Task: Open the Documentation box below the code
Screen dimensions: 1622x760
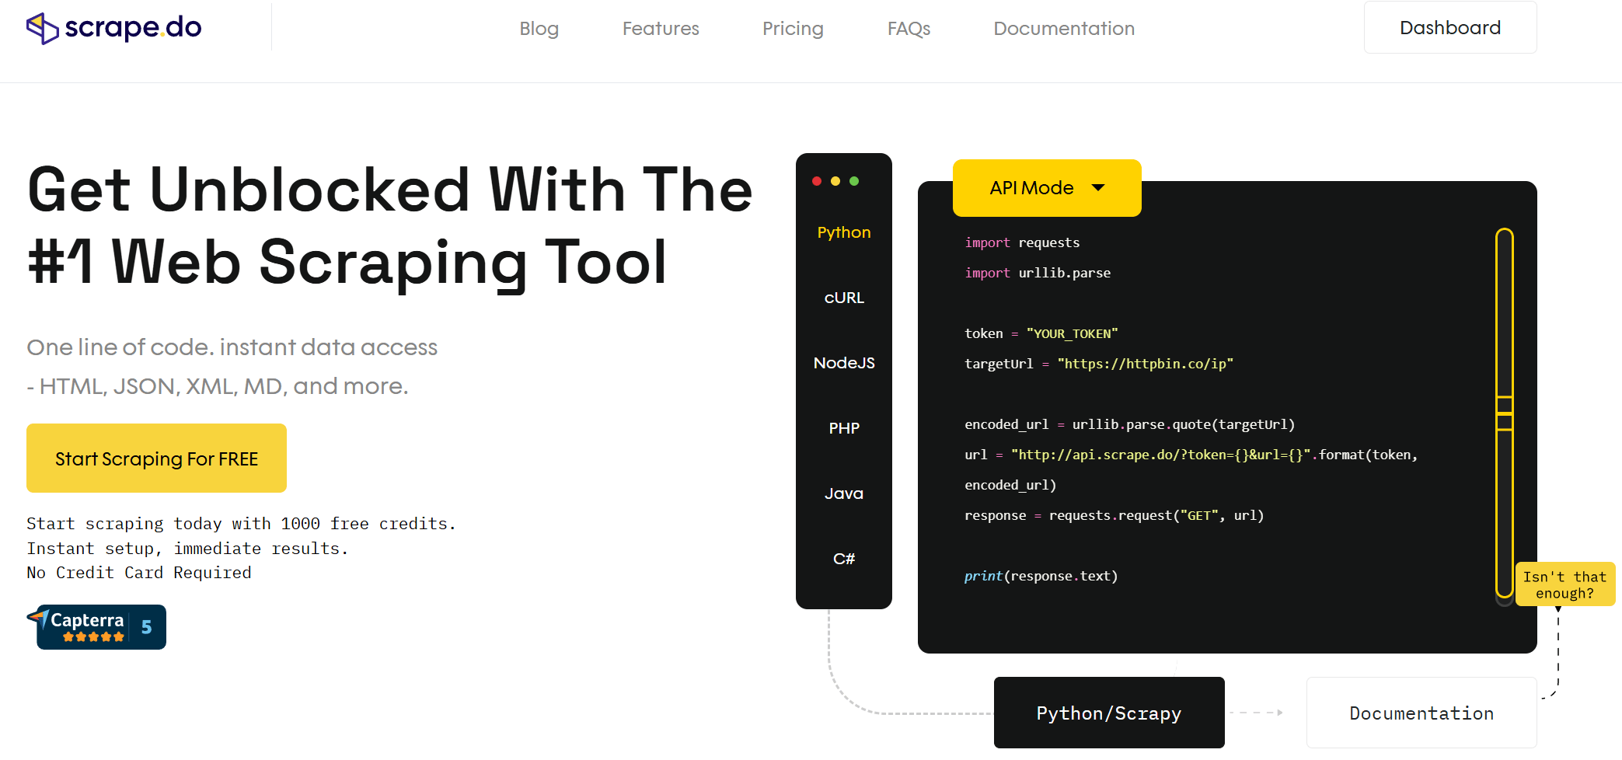Action: 1421,713
